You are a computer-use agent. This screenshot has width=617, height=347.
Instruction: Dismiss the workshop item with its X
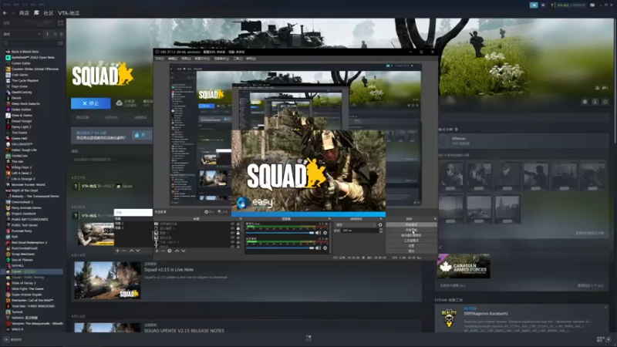pos(605,307)
